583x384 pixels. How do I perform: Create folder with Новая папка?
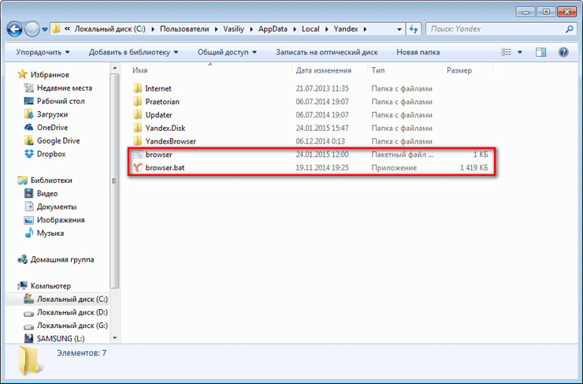click(418, 52)
